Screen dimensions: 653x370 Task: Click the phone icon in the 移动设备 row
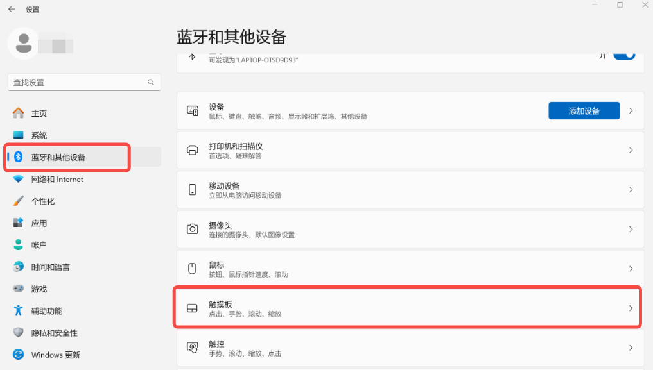point(193,190)
